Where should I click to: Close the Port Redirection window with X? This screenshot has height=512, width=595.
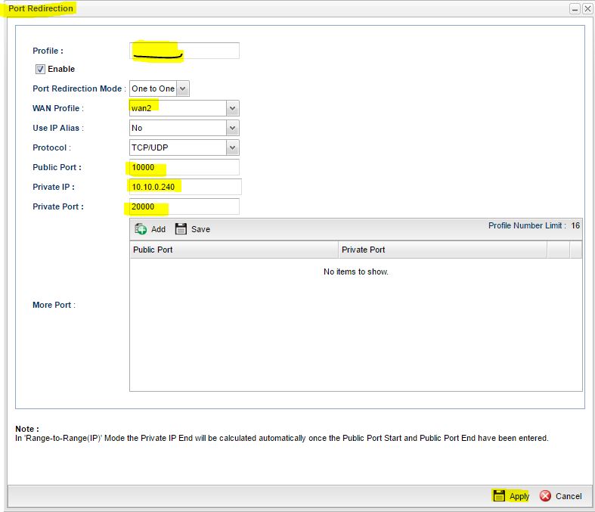(587, 8)
